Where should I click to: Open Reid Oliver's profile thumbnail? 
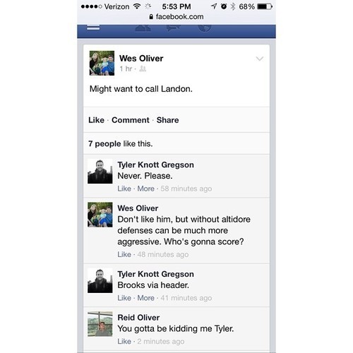[100, 324]
